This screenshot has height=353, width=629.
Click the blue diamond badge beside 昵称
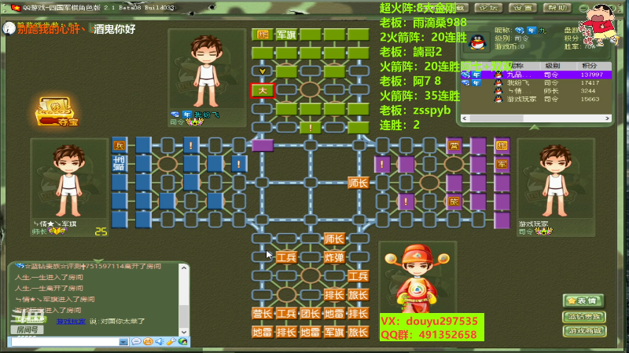point(520,31)
